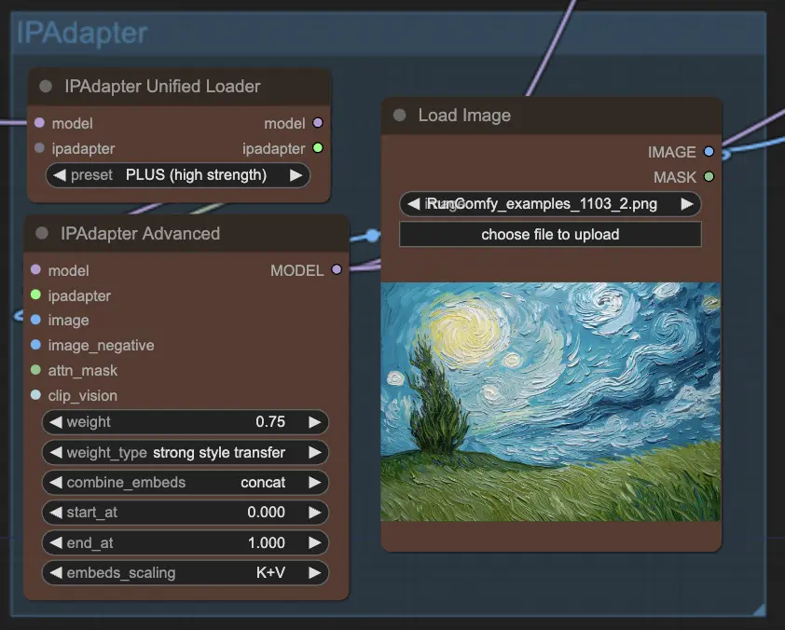Screen dimensions: 785x630
Task: Decrease end_at with left arrow
Action: tap(56, 542)
